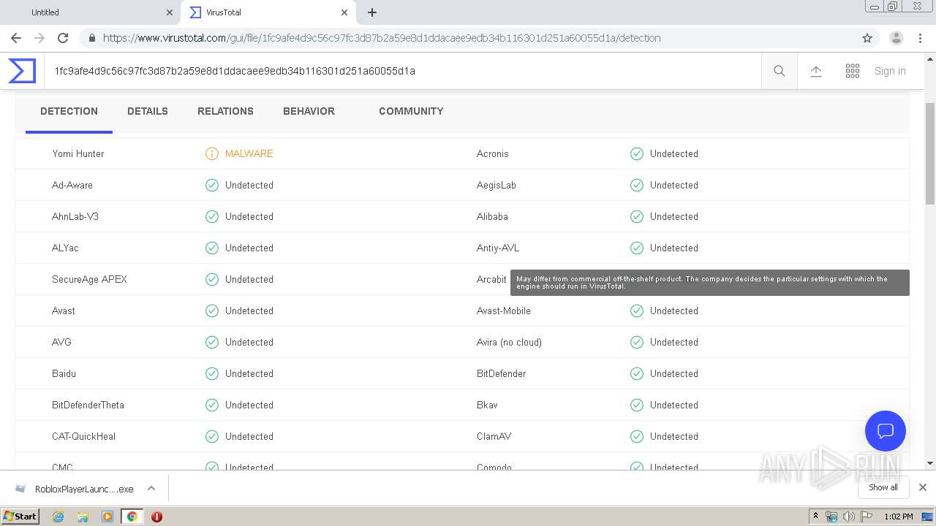Click the Avast undetected check icon

tap(212, 310)
